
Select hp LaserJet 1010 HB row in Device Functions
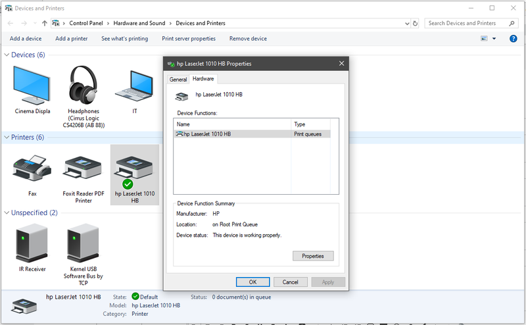pyautogui.click(x=252, y=134)
